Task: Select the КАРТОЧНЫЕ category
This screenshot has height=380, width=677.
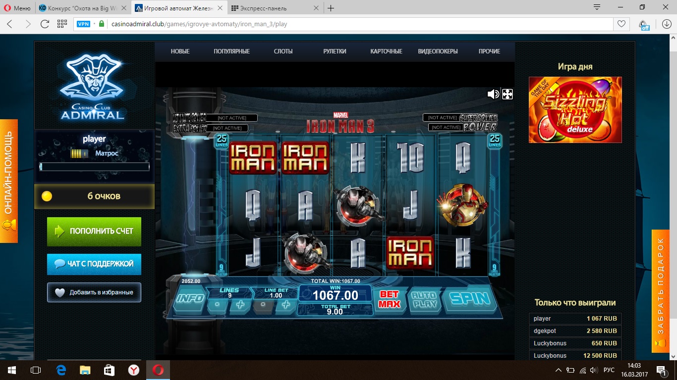Action: (x=386, y=51)
